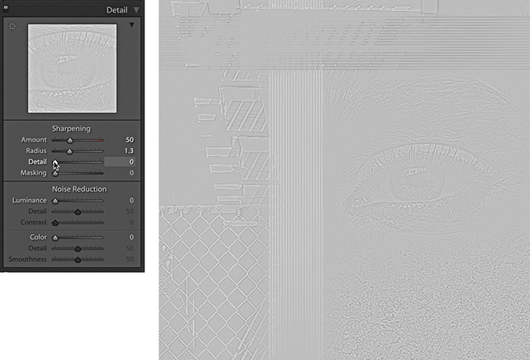Click the Sharpening Detail slider handle
The width and height of the screenshot is (530, 360).
pyautogui.click(x=55, y=162)
